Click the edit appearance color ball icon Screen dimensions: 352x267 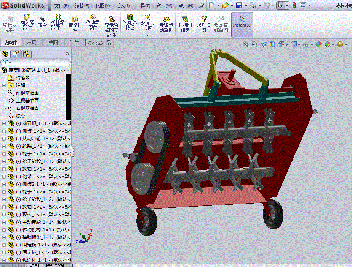point(318,44)
